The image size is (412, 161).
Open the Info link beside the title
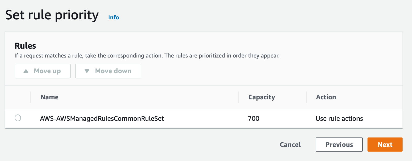click(114, 18)
